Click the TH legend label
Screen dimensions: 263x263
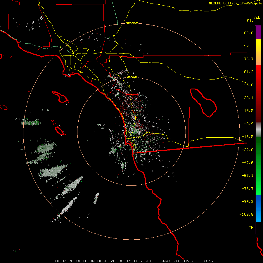[x=251, y=228]
